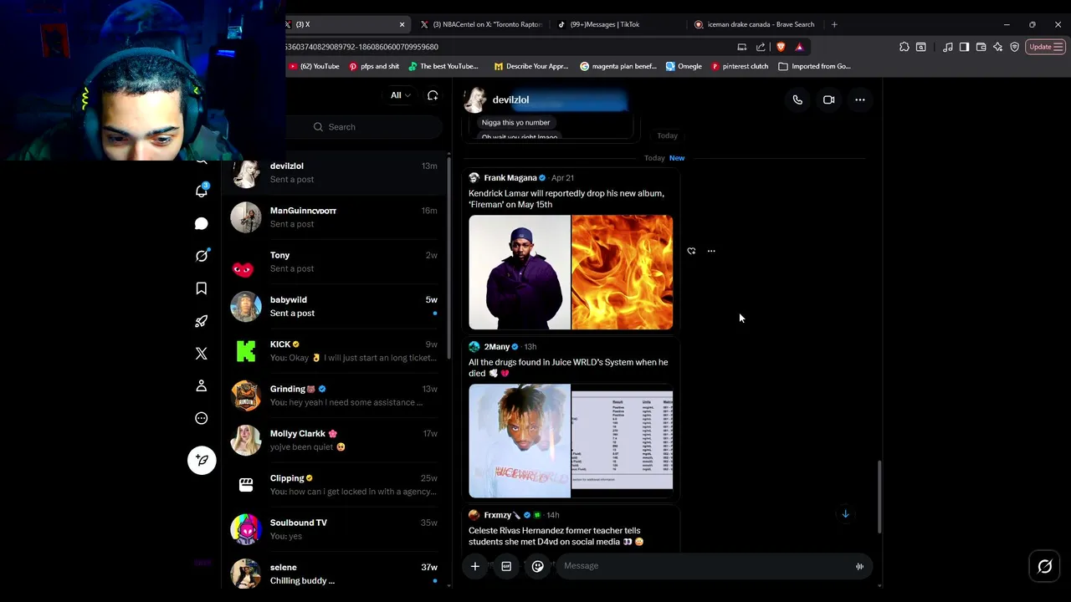Open Grinding conversation
This screenshot has height=602, width=1071.
coord(335,395)
